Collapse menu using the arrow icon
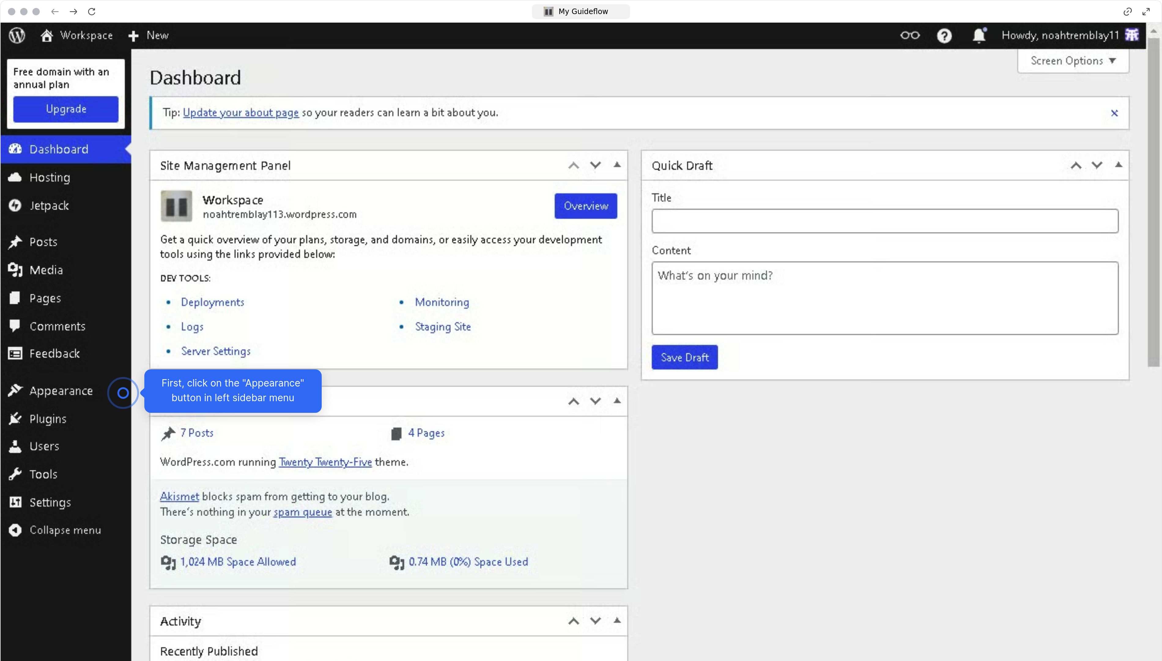This screenshot has width=1162, height=661. pos(14,530)
